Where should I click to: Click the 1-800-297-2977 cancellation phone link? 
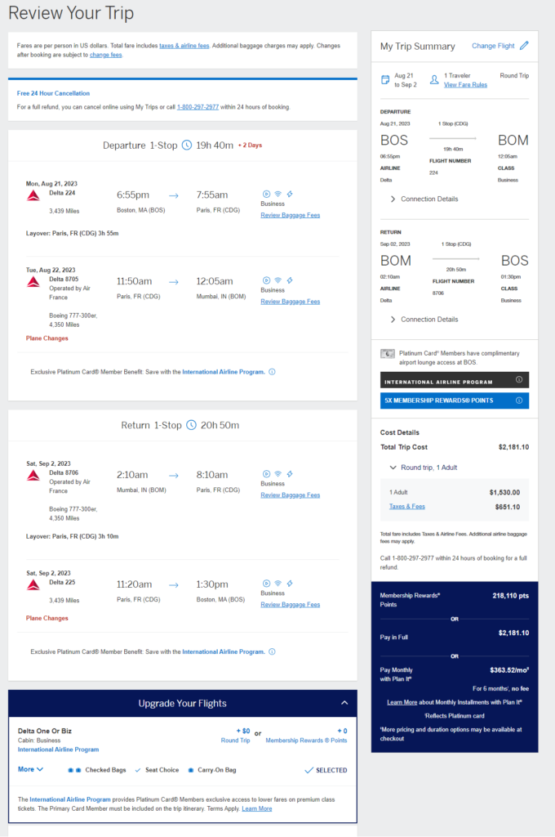[198, 107]
